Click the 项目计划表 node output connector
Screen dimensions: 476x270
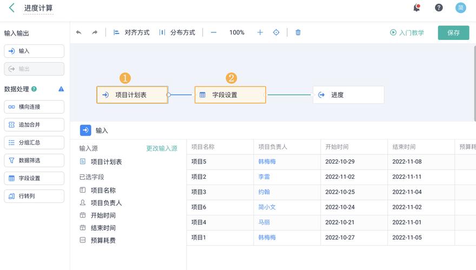click(168, 95)
